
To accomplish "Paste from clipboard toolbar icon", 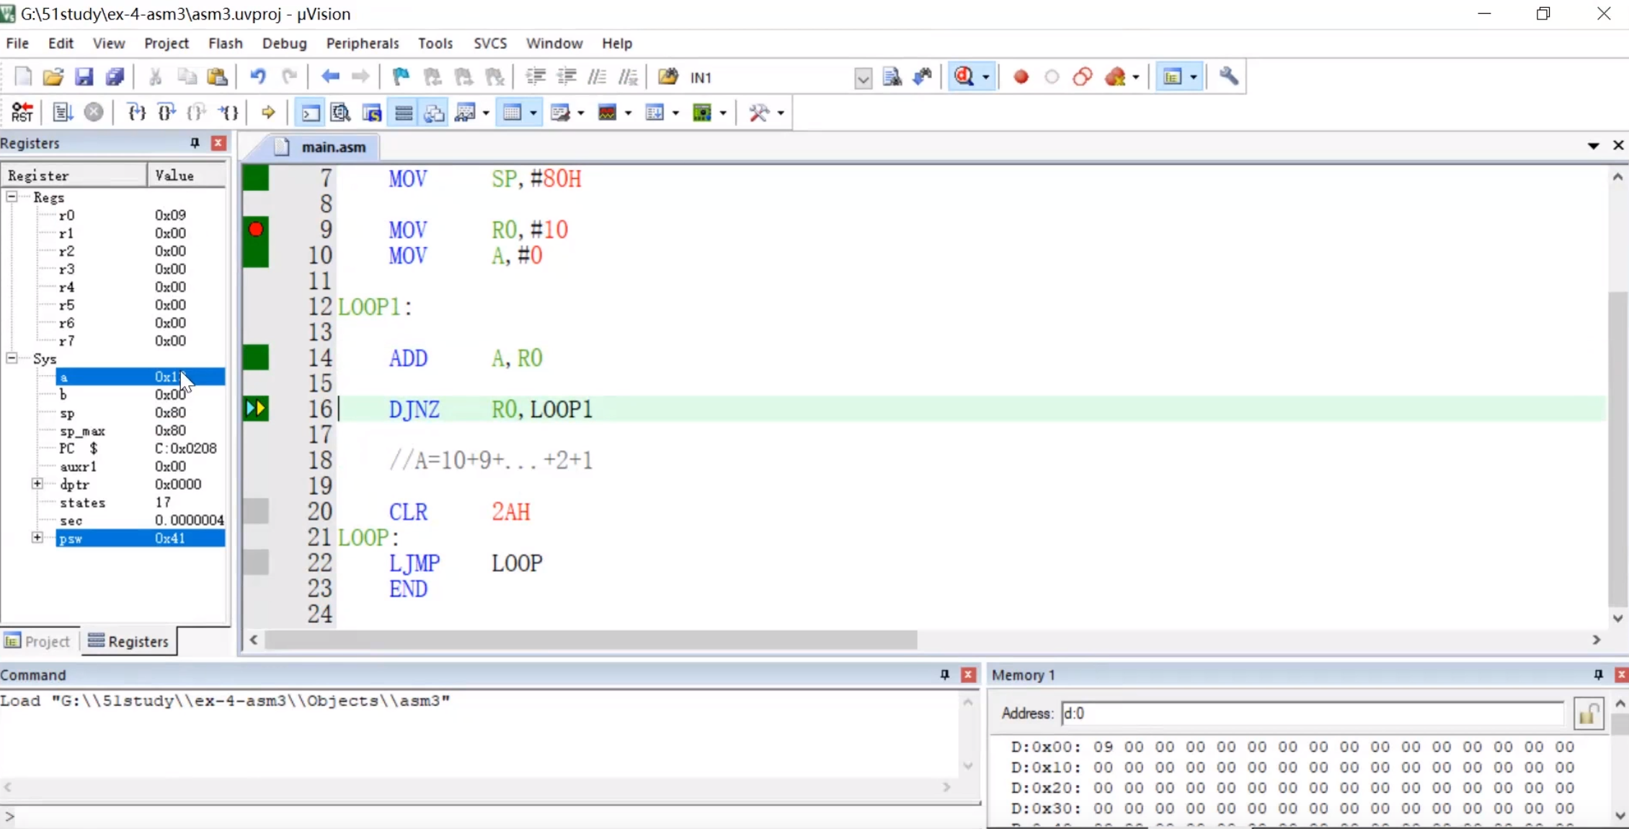I will (x=218, y=76).
